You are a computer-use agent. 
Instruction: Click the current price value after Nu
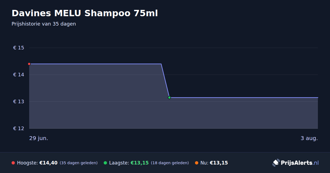219,163
